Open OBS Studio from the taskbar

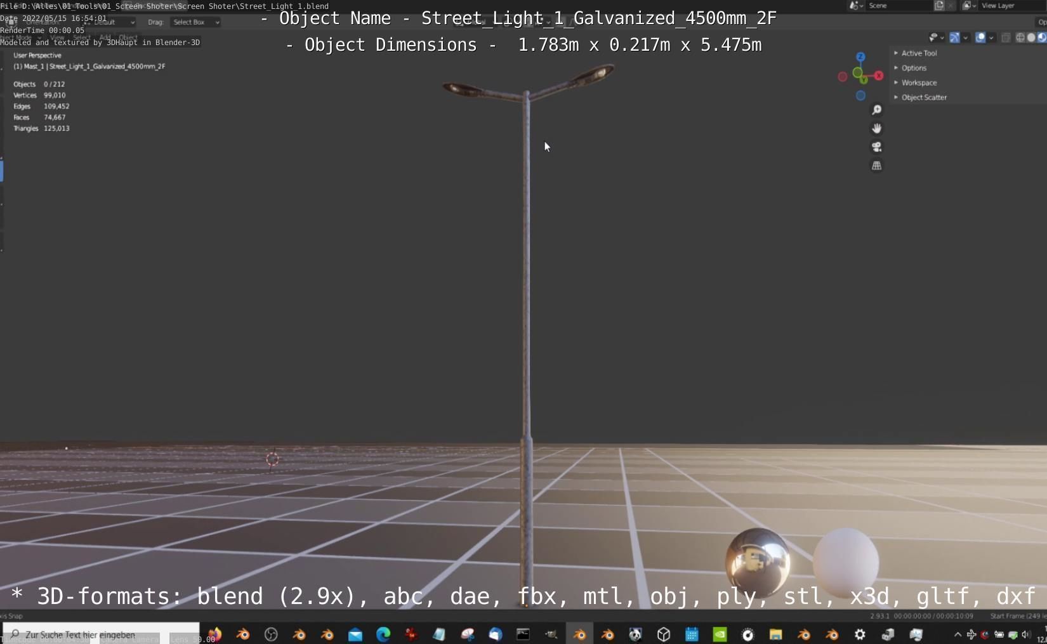pyautogui.click(x=271, y=634)
